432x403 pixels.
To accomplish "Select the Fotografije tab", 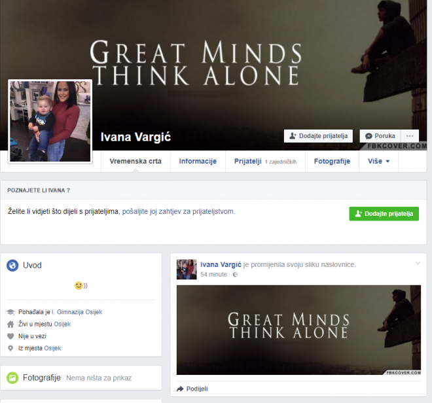I will point(331,161).
